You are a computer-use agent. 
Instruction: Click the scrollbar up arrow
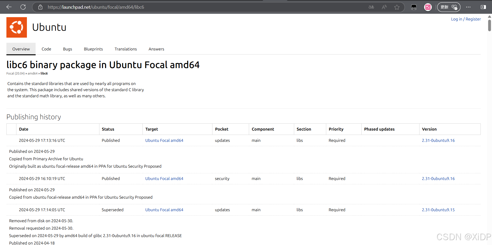489,17
